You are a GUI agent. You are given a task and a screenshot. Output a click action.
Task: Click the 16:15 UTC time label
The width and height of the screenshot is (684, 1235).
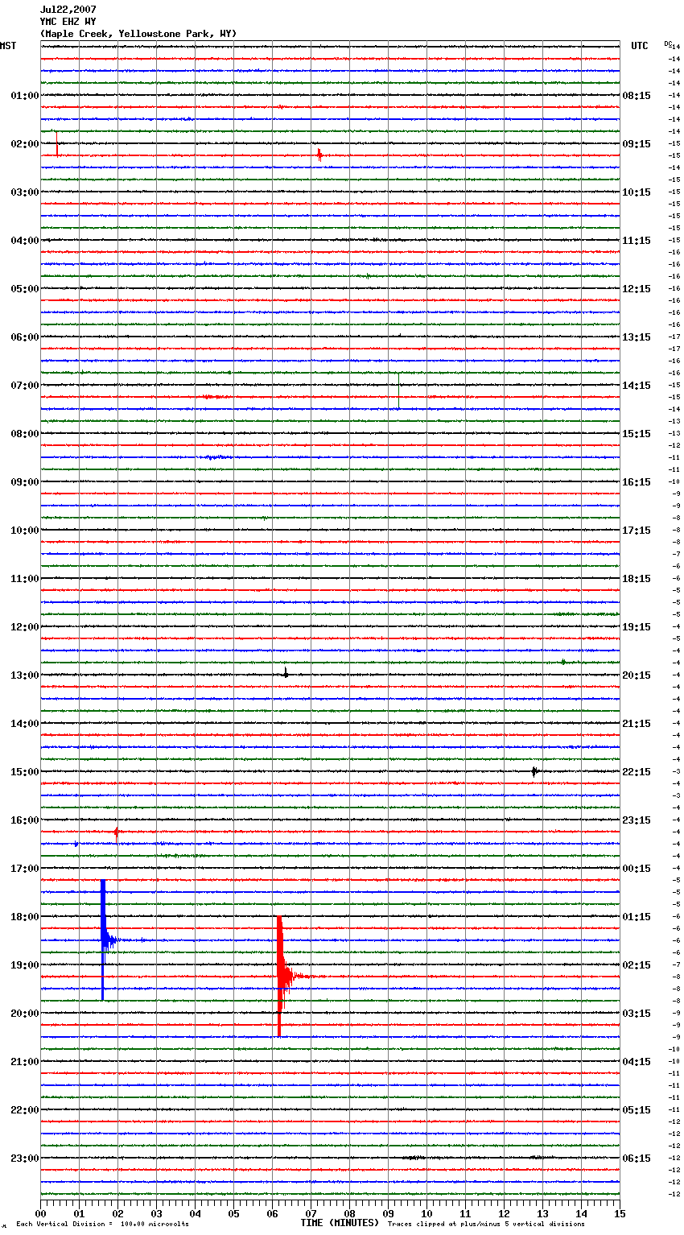(637, 482)
